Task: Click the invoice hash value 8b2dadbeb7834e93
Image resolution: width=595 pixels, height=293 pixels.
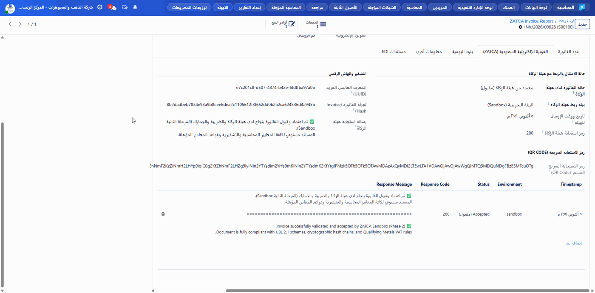Action: tap(241, 105)
